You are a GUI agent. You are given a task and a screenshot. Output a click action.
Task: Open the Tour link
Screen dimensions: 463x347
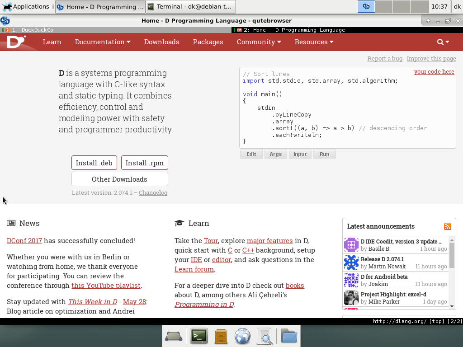point(211,240)
